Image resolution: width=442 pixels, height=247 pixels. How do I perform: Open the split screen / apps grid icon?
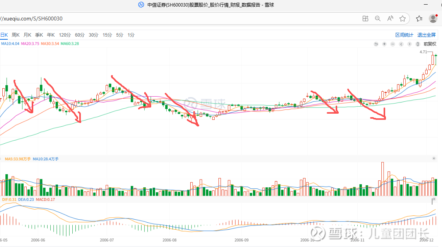[x=365, y=18]
